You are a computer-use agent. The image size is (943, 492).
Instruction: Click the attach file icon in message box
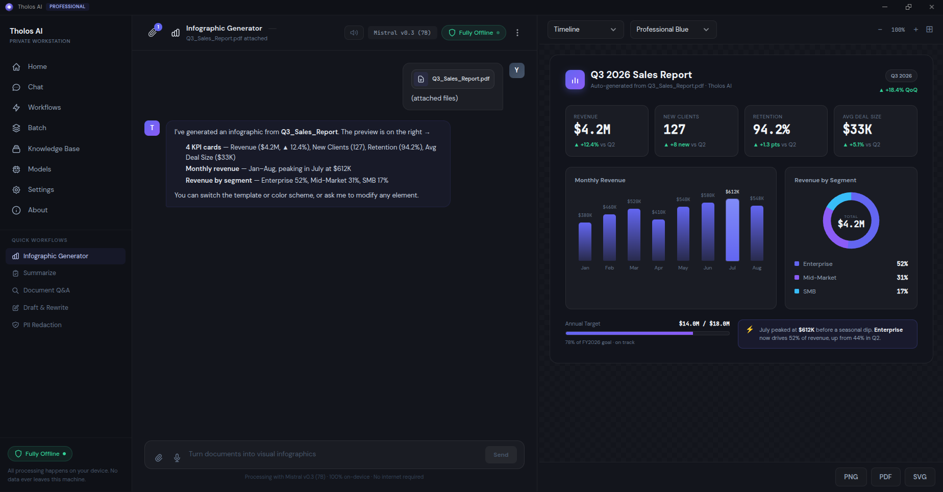[159, 458]
